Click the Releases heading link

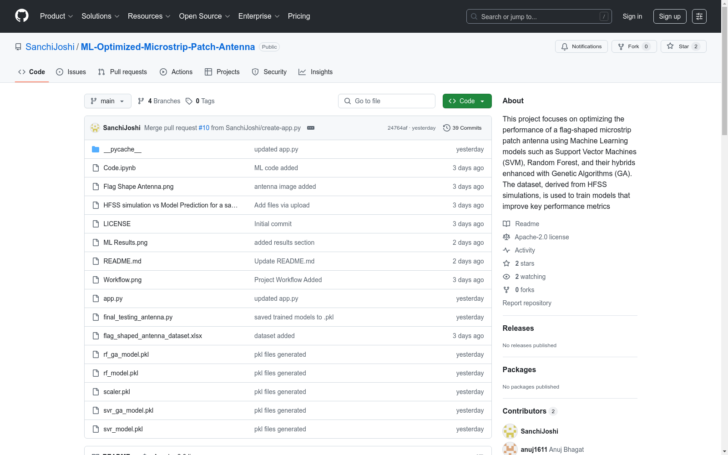(518, 328)
